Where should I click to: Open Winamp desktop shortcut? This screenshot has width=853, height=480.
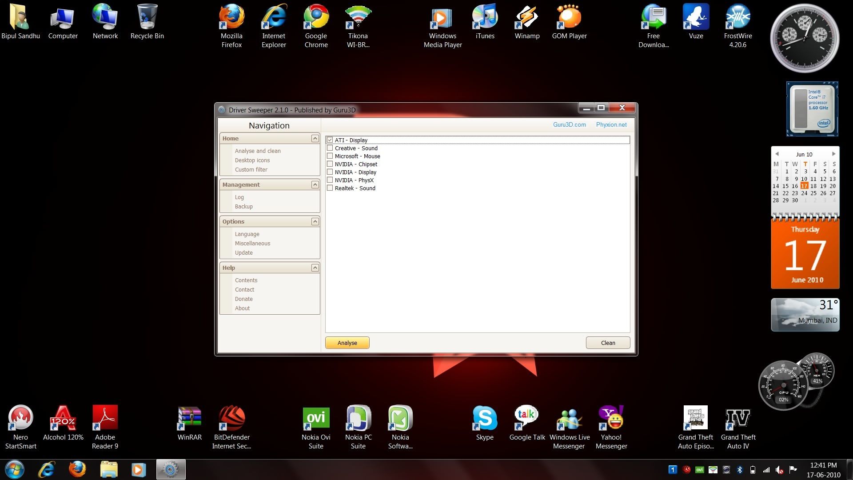527,21
